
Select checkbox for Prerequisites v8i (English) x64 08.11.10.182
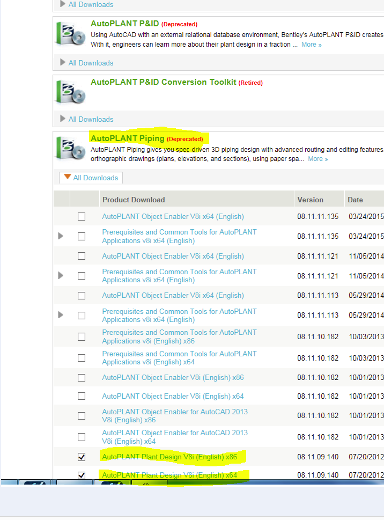[82, 358]
